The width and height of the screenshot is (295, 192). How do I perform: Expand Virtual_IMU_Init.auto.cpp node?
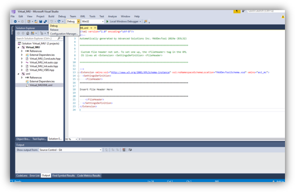(x=22, y=63)
